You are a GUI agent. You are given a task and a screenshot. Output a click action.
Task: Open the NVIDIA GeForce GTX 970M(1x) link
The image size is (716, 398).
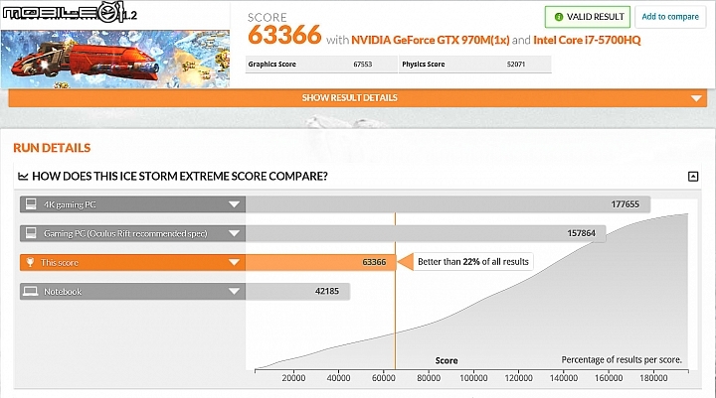tap(431, 40)
